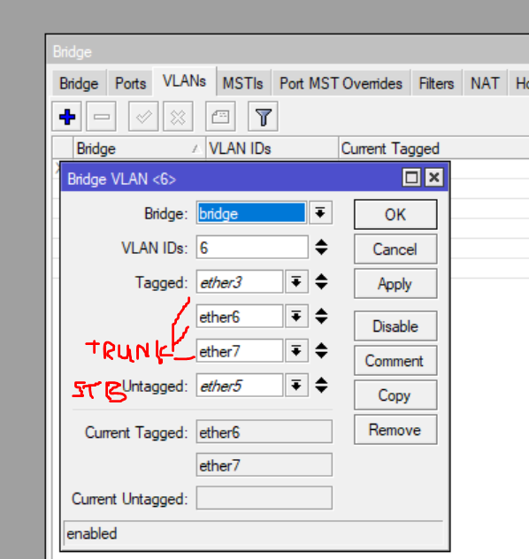Click up/down arrows beside Tagged ether6
The image size is (529, 559).
tap(321, 317)
